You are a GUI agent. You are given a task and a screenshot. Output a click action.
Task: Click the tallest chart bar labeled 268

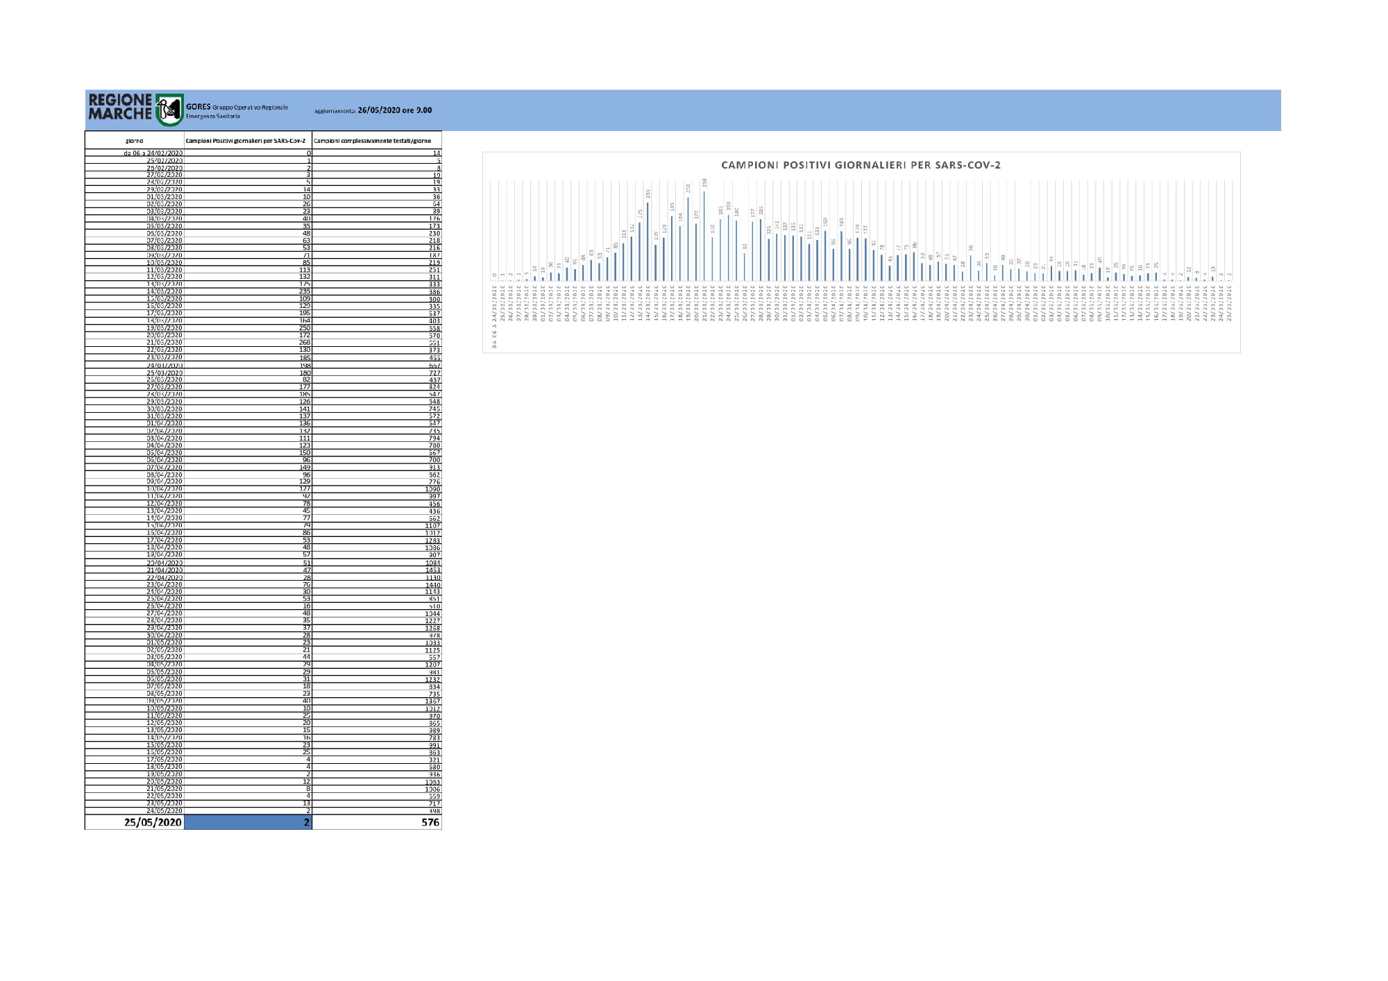point(704,236)
